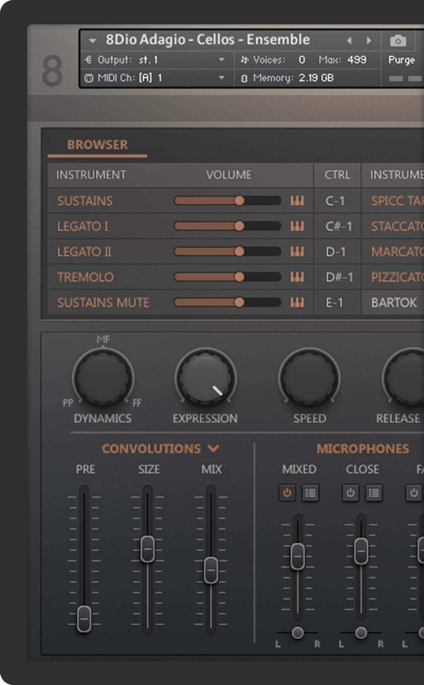Click the SPEED knob
Image resolution: width=424 pixels, height=685 pixels.
tap(309, 377)
